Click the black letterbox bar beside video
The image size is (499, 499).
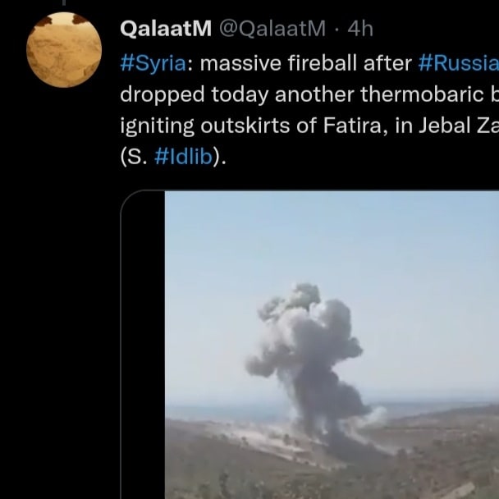[143, 345]
